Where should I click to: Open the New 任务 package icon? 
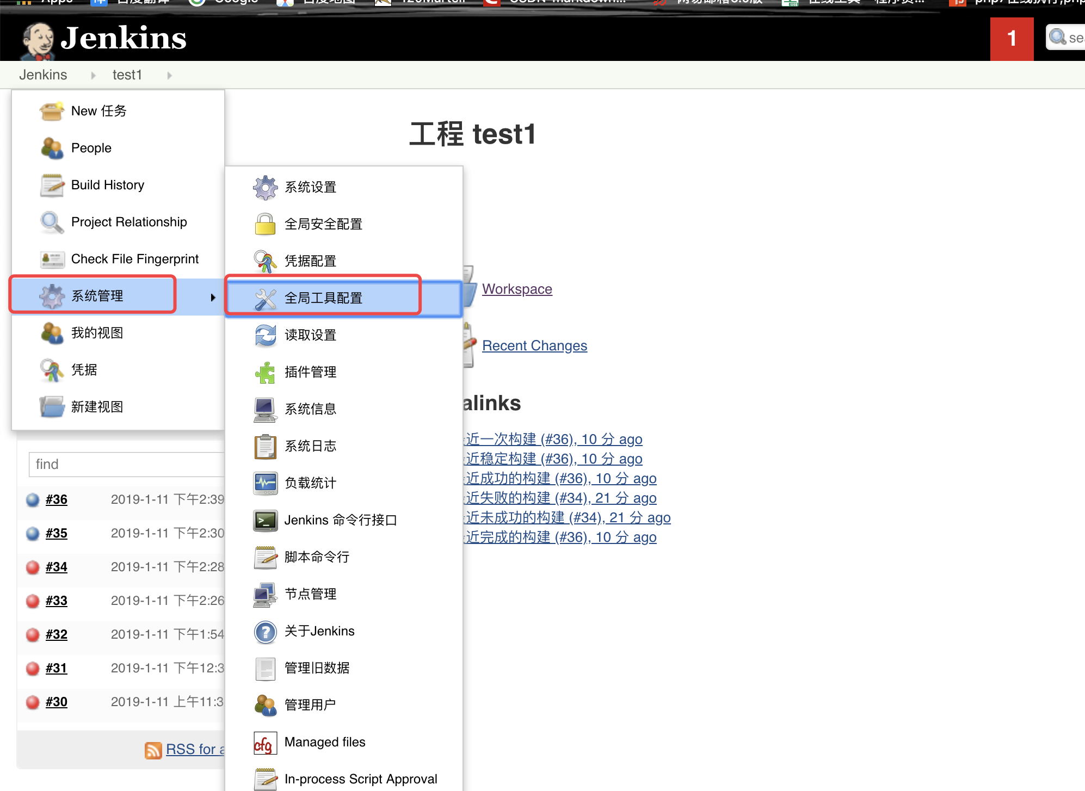click(52, 111)
